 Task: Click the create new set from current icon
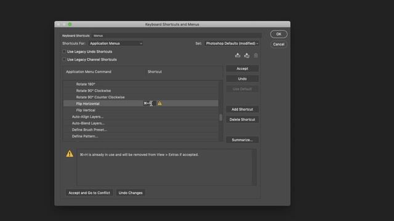click(x=247, y=55)
